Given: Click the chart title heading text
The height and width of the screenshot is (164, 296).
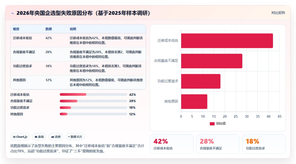Looking at the screenshot, I should [83, 13].
